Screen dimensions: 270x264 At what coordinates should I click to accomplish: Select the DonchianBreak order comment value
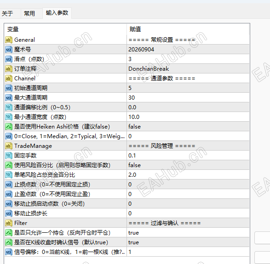pyautogui.click(x=149, y=69)
